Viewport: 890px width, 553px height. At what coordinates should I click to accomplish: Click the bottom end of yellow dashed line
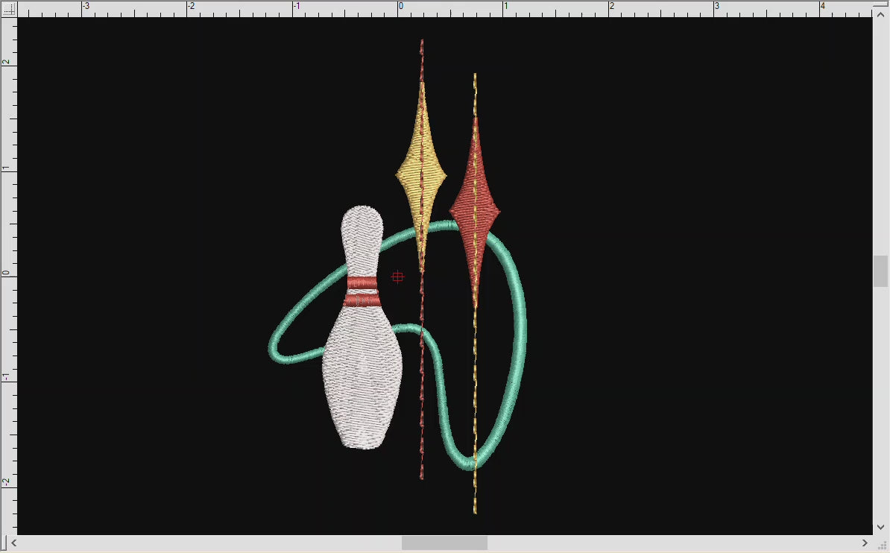[475, 511]
